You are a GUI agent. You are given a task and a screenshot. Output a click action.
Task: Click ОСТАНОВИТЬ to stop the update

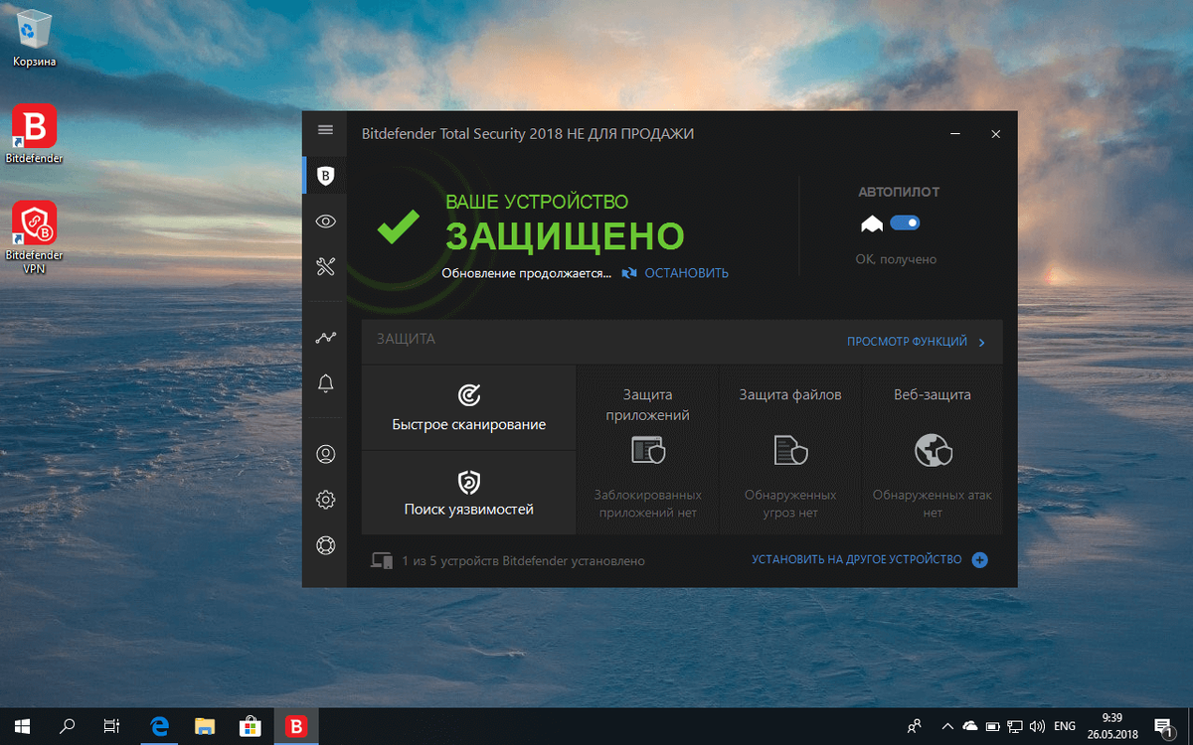(686, 273)
